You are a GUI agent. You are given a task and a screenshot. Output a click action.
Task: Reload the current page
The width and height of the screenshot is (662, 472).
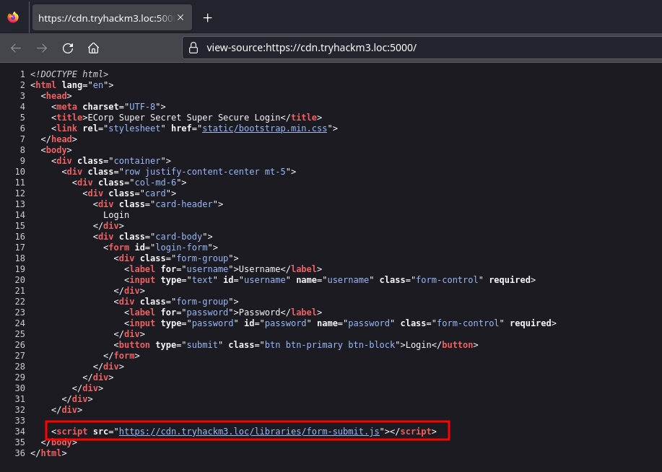(x=68, y=48)
